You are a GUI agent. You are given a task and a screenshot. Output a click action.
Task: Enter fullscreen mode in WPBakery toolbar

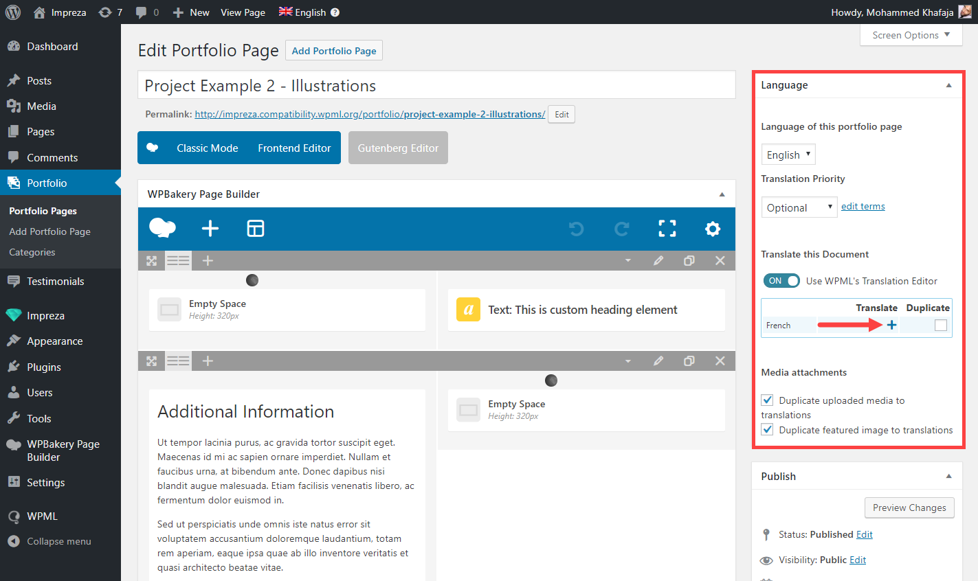click(667, 229)
